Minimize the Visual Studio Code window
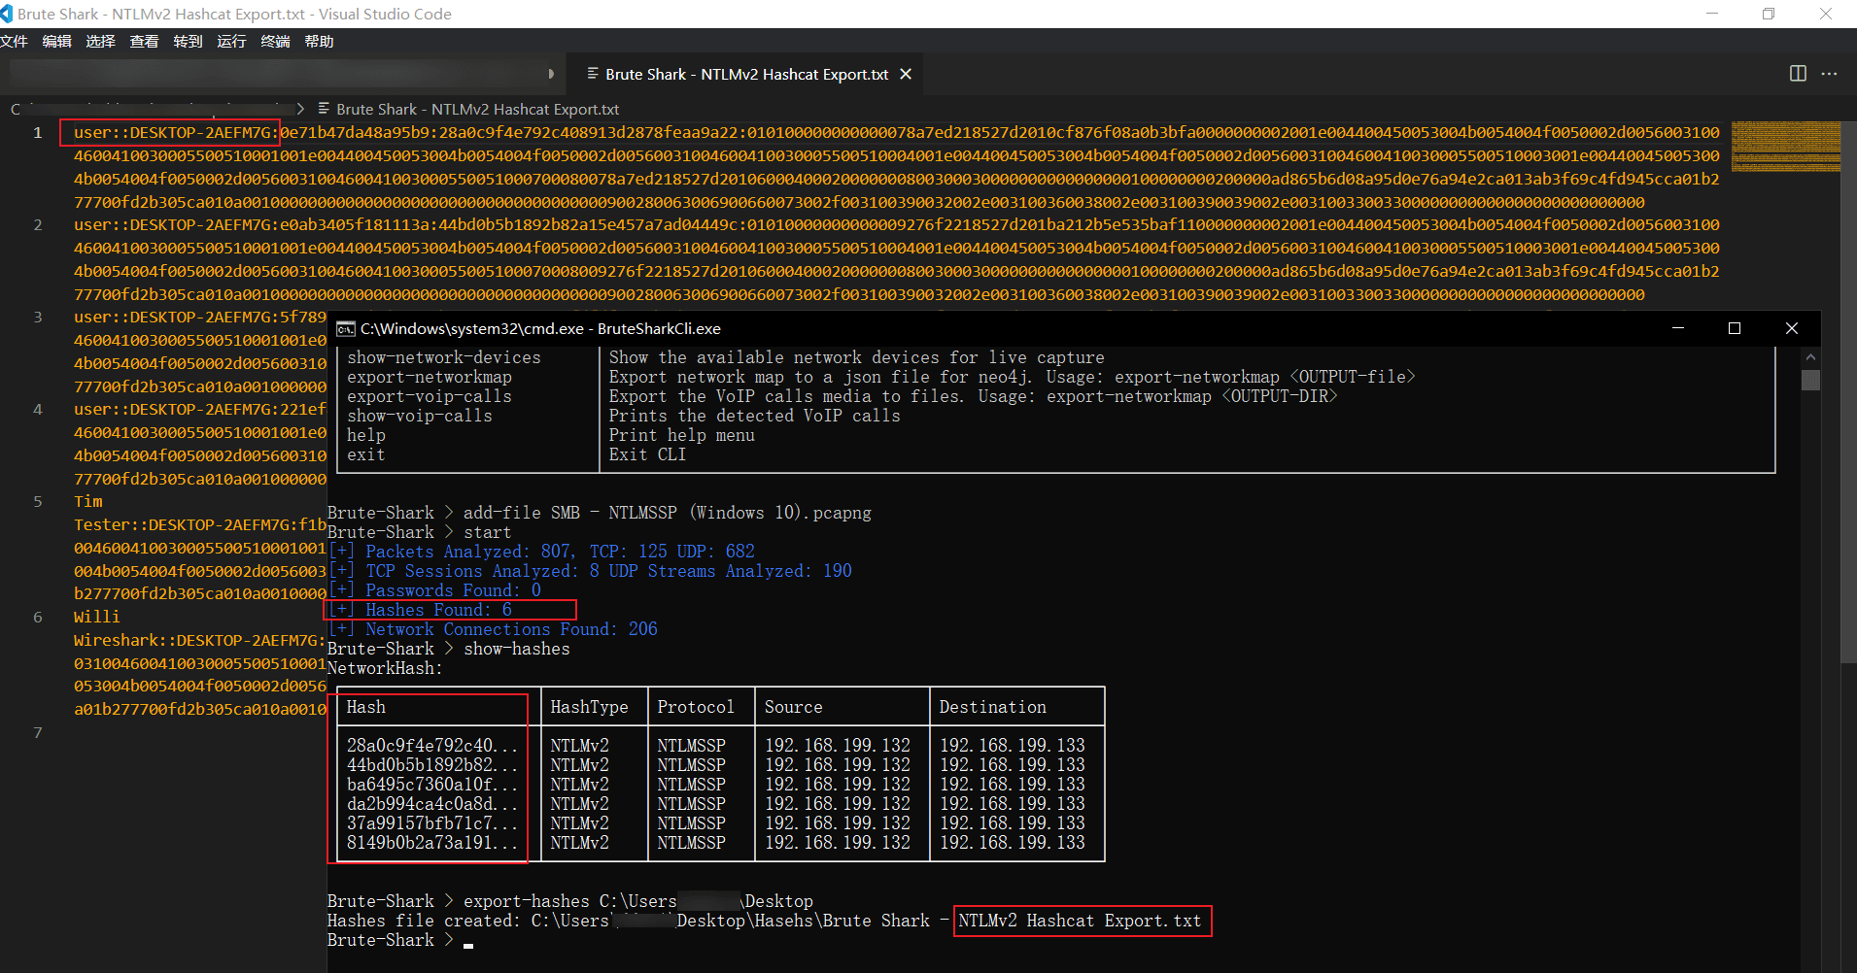Viewport: 1857px width, 973px height. [1712, 14]
